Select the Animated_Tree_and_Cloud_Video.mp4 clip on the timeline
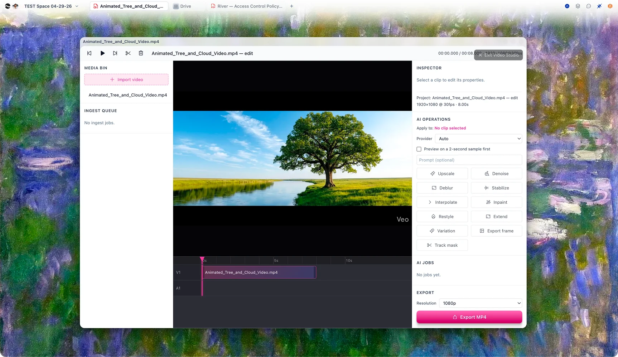This screenshot has width=618, height=357. (259, 272)
